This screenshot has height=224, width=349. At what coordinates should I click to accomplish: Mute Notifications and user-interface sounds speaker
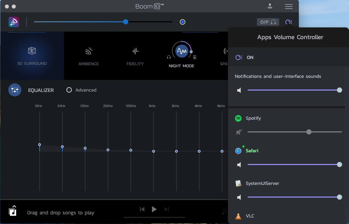[239, 90]
